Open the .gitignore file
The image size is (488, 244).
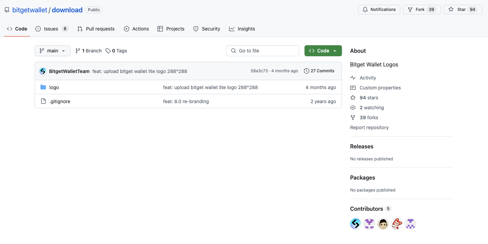click(x=60, y=101)
